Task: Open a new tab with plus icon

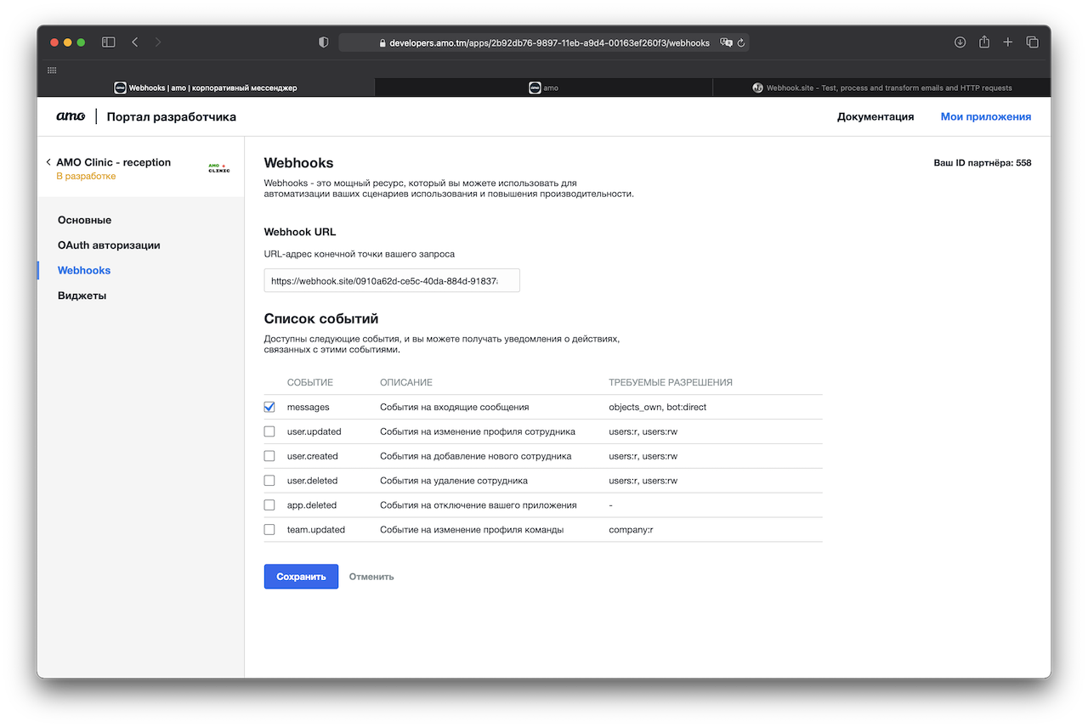Action: pos(1008,42)
